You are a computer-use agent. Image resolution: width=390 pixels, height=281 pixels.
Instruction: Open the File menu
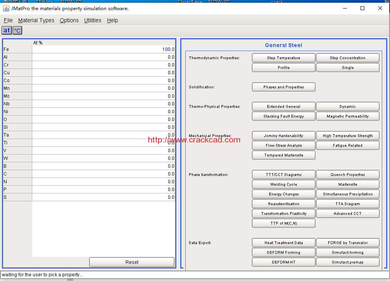[x=8, y=20]
